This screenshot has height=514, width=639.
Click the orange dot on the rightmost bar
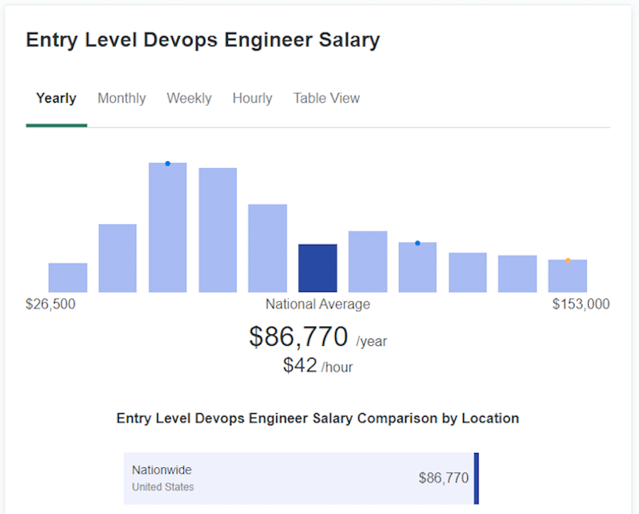click(x=568, y=260)
